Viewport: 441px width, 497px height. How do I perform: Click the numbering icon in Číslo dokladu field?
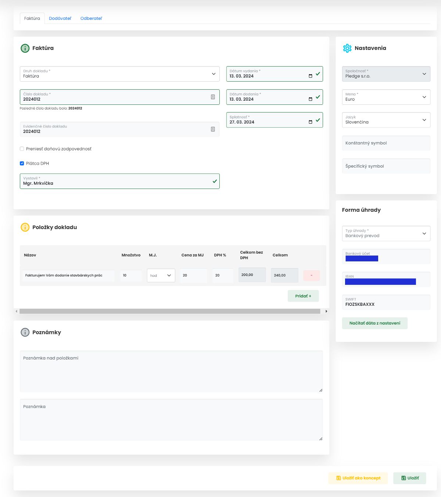coord(213,97)
